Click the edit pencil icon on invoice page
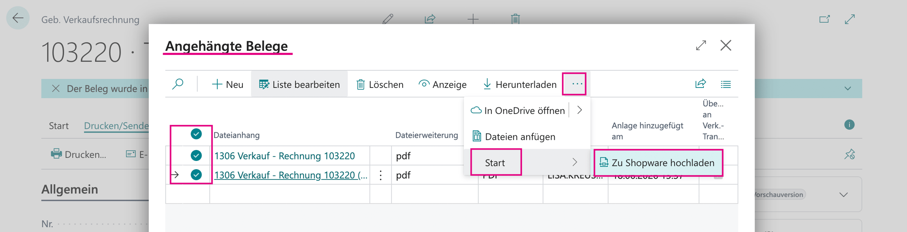907x232 pixels. click(388, 19)
